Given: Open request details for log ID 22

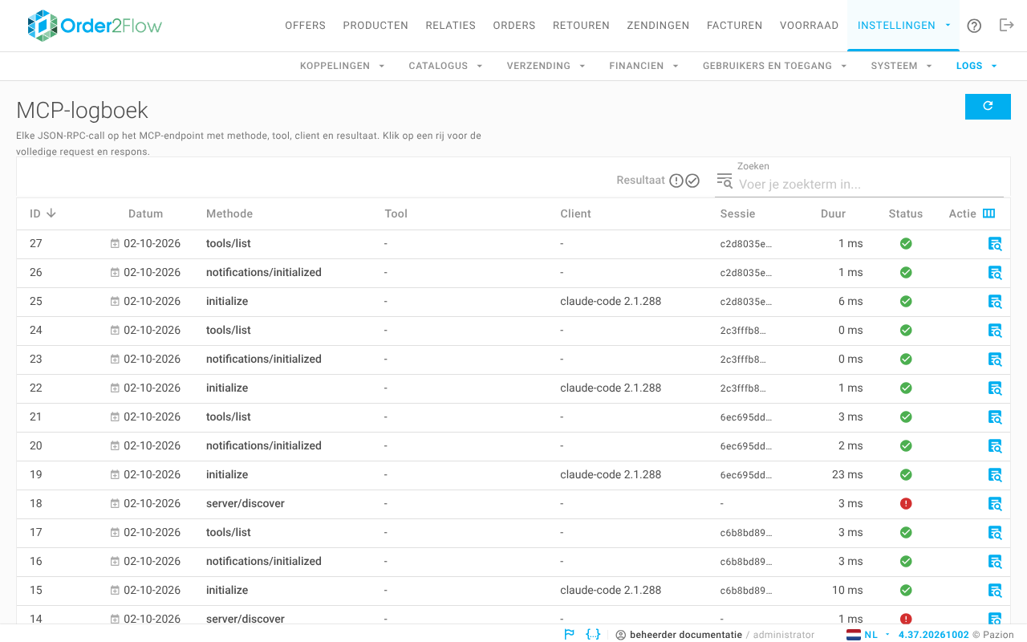Looking at the screenshot, I should point(995,388).
